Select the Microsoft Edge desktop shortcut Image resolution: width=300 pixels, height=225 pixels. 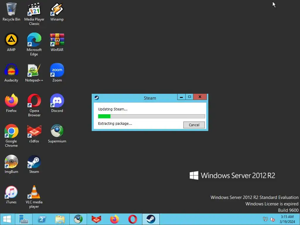(x=34, y=45)
